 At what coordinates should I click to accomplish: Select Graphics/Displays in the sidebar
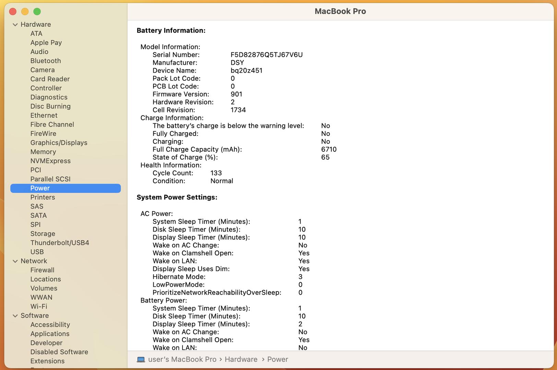(59, 143)
